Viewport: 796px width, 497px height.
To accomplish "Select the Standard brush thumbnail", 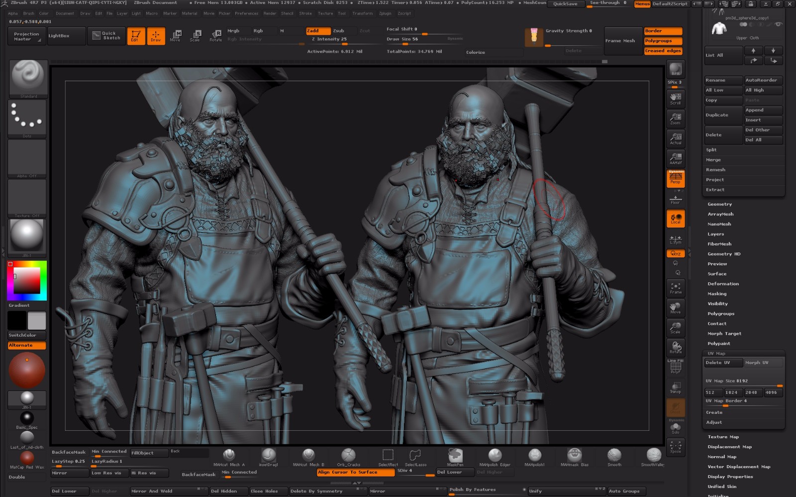I will coord(28,79).
